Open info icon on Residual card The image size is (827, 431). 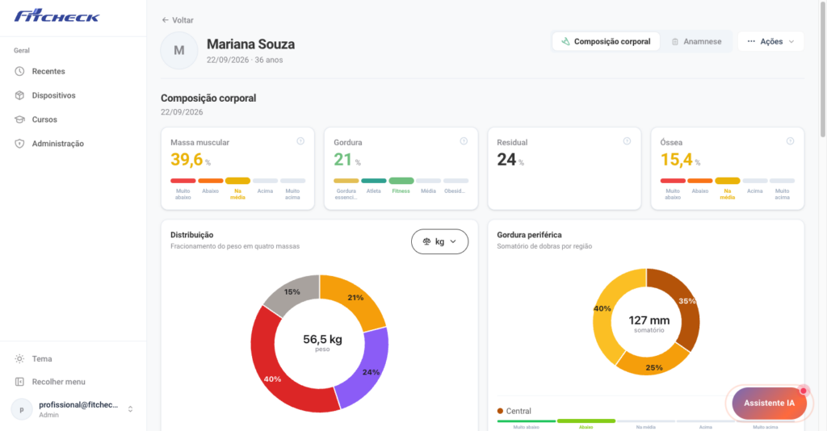coord(627,141)
